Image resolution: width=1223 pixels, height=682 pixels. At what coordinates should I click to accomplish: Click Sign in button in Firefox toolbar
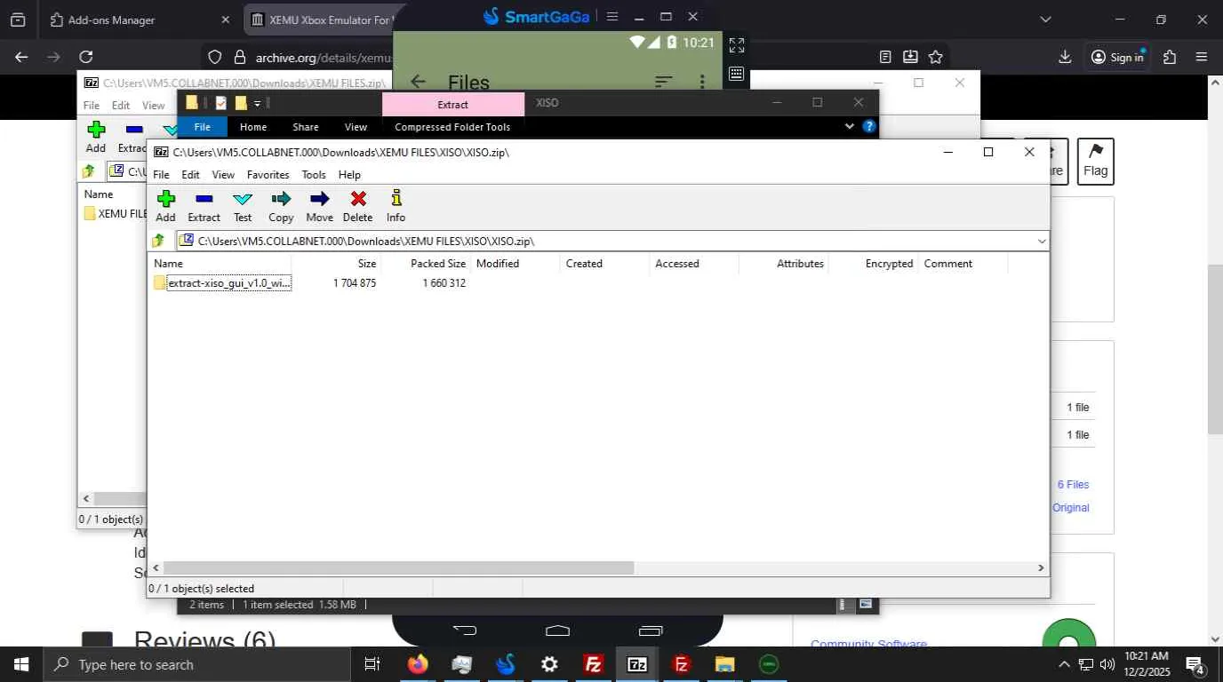pyautogui.click(x=1117, y=57)
